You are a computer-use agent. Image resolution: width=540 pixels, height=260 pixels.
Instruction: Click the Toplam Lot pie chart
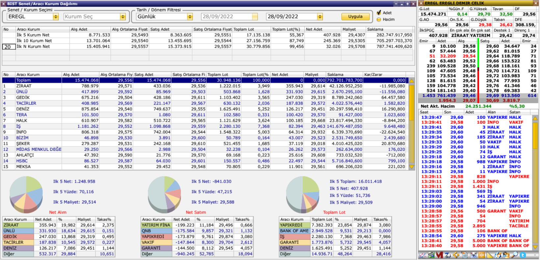[302, 194]
